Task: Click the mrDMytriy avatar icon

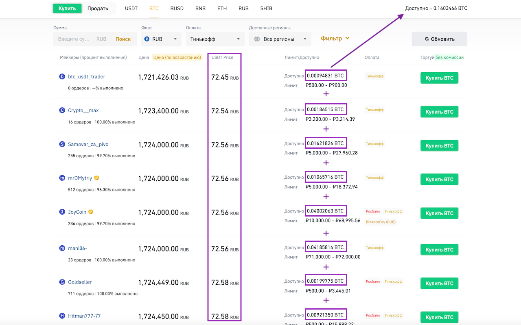Action: pos(62,178)
